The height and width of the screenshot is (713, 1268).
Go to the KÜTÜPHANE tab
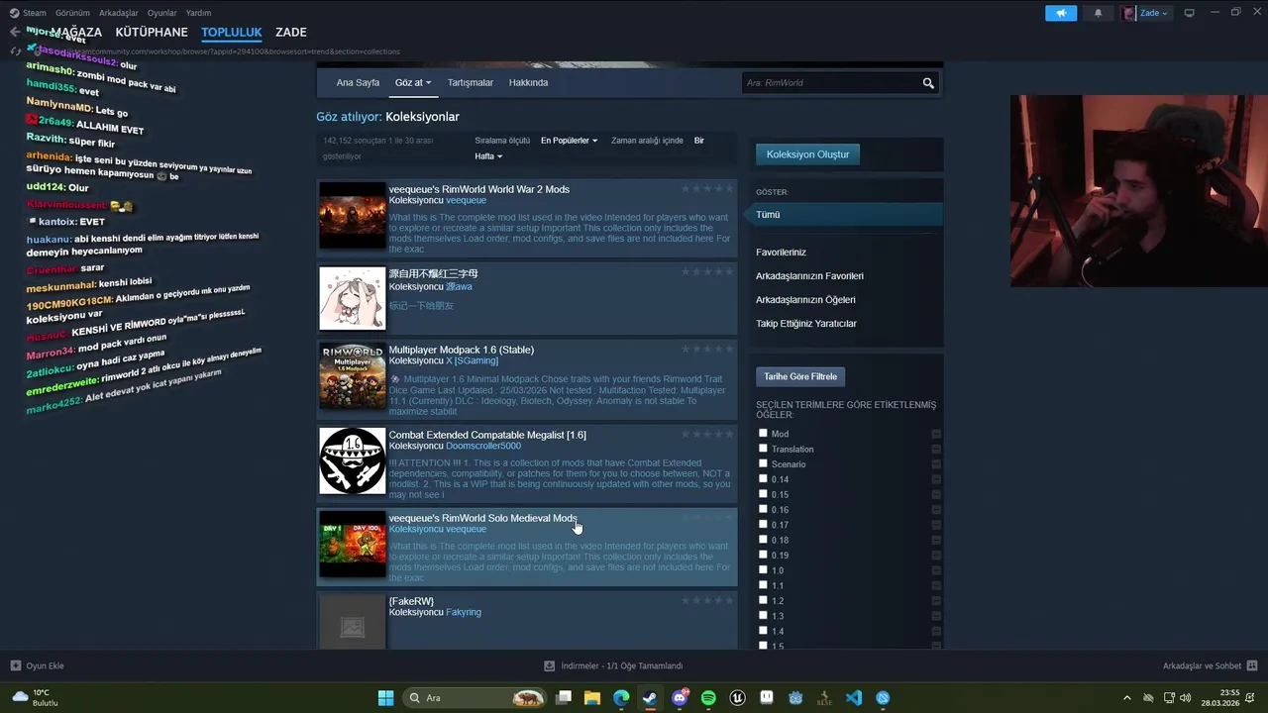click(152, 33)
